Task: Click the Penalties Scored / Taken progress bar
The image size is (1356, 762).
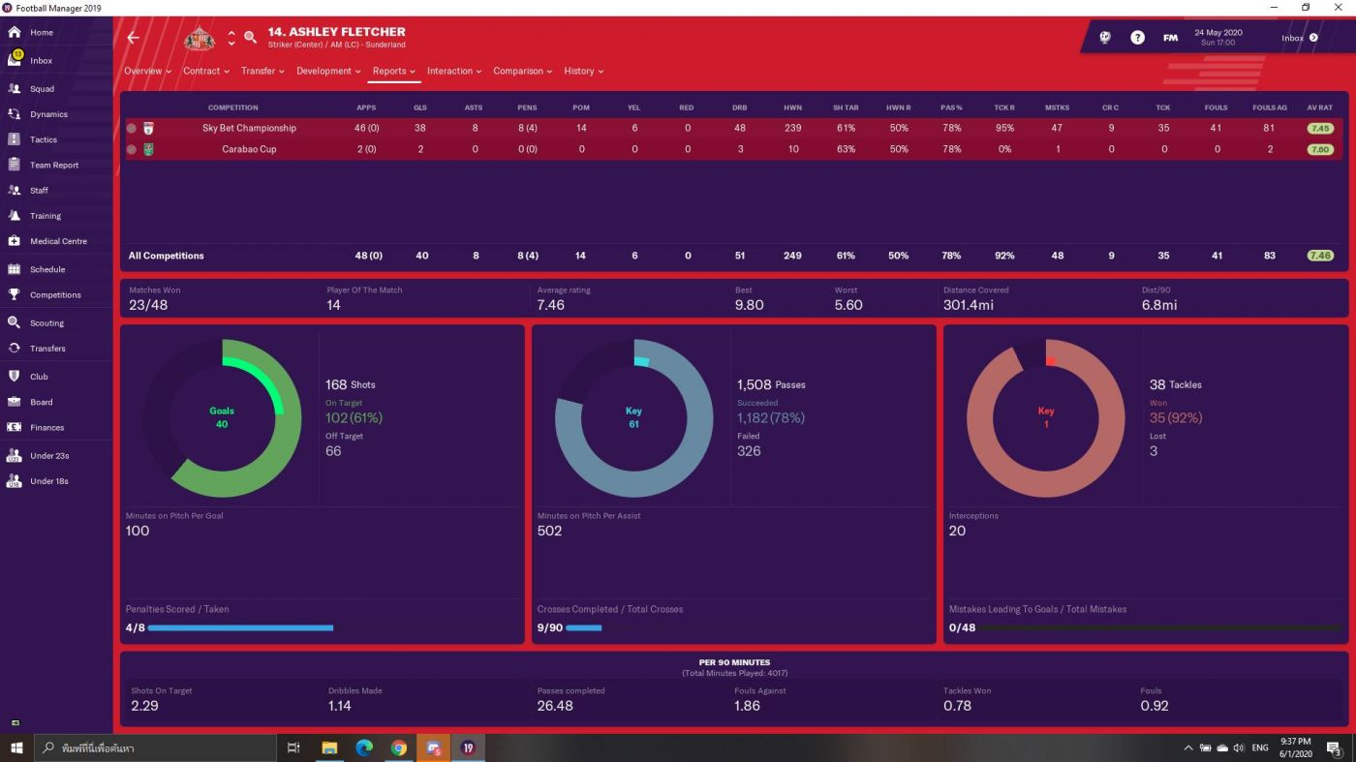Action: coord(240,627)
